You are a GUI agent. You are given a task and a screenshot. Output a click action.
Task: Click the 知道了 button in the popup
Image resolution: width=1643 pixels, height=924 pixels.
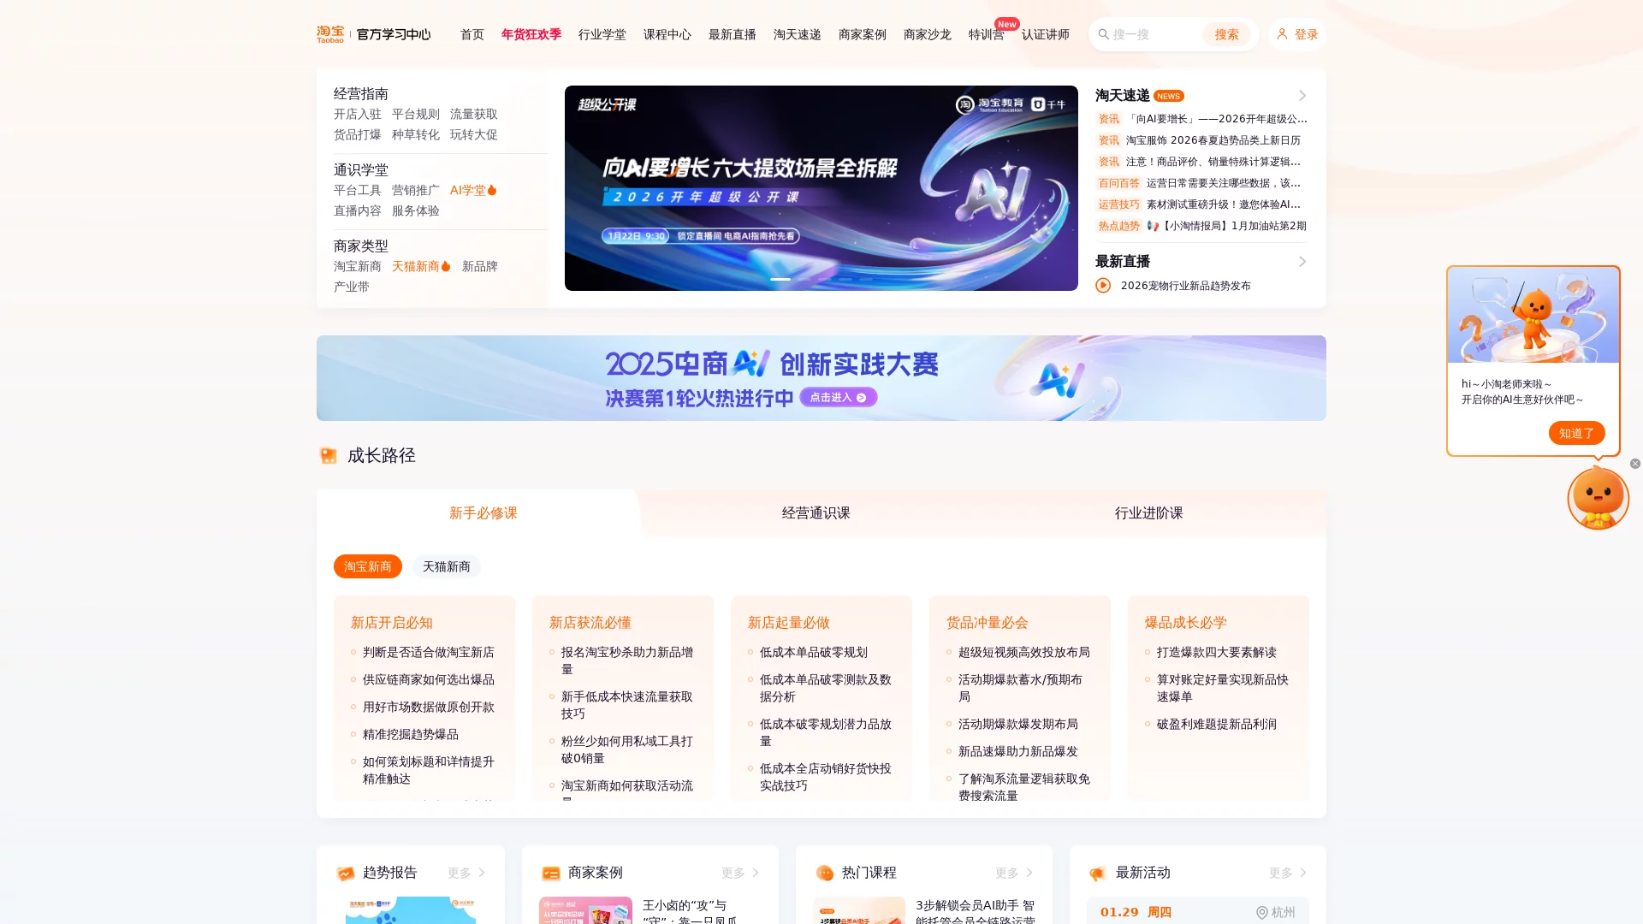click(1576, 433)
